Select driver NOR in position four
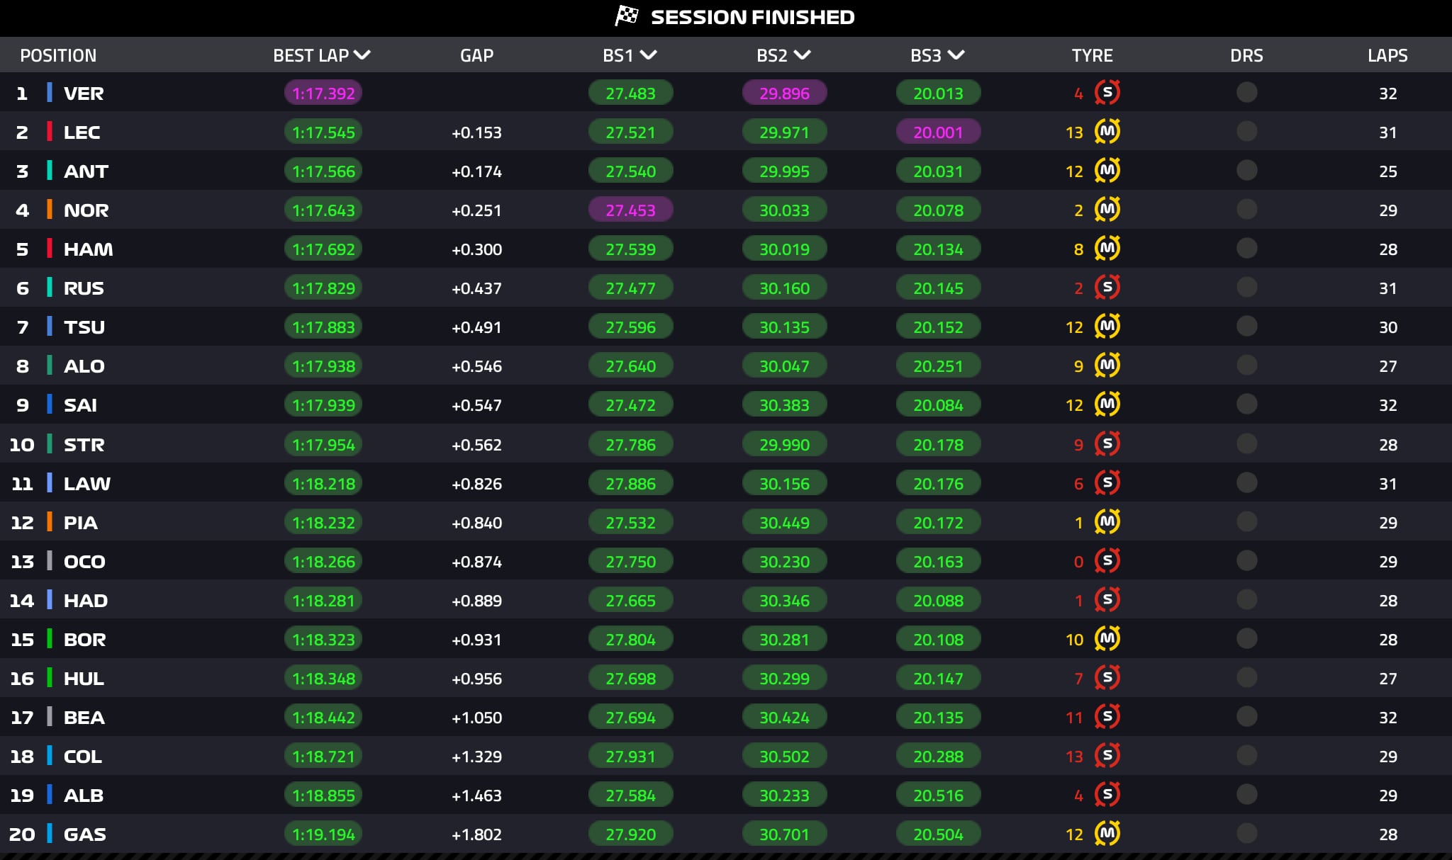The width and height of the screenshot is (1452, 860). tap(86, 210)
